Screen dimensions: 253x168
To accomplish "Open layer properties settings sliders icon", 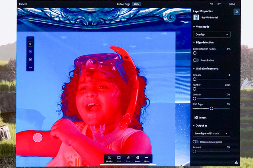I will click(237, 12).
